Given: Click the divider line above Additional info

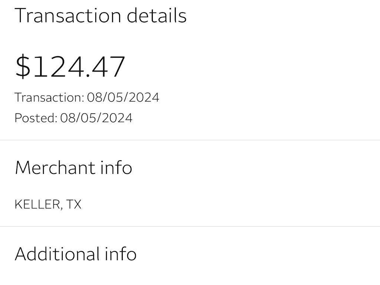Looking at the screenshot, I should (x=190, y=226).
